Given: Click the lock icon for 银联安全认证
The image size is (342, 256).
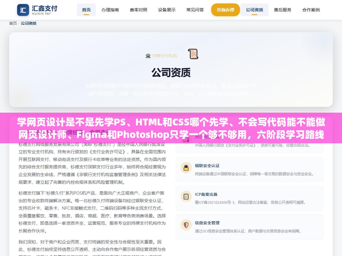Looking at the screenshot, I should click(186, 168).
